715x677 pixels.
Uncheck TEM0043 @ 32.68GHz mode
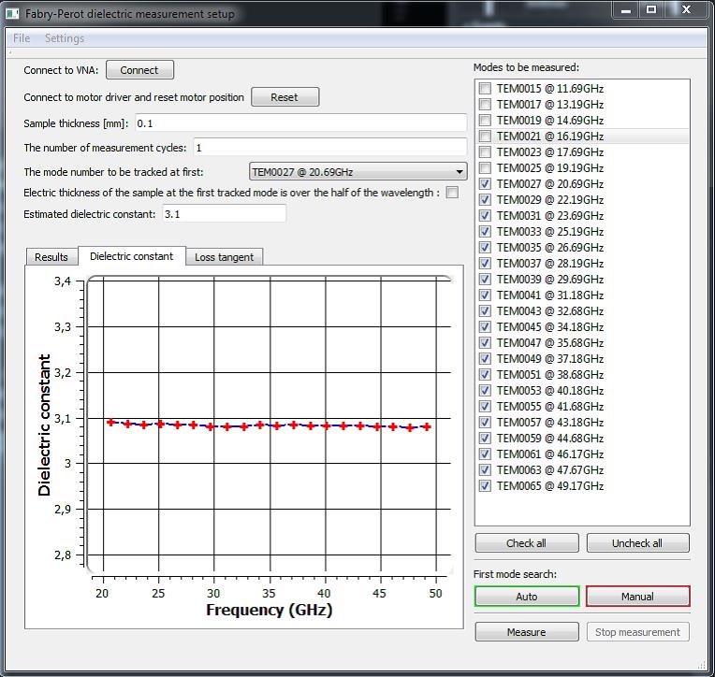[x=485, y=311]
